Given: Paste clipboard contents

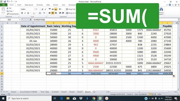Looking at the screenshot, I should click(3, 11).
